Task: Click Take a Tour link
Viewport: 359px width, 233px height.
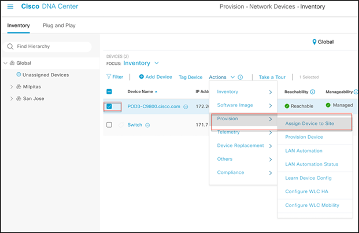Action: pyautogui.click(x=272, y=77)
